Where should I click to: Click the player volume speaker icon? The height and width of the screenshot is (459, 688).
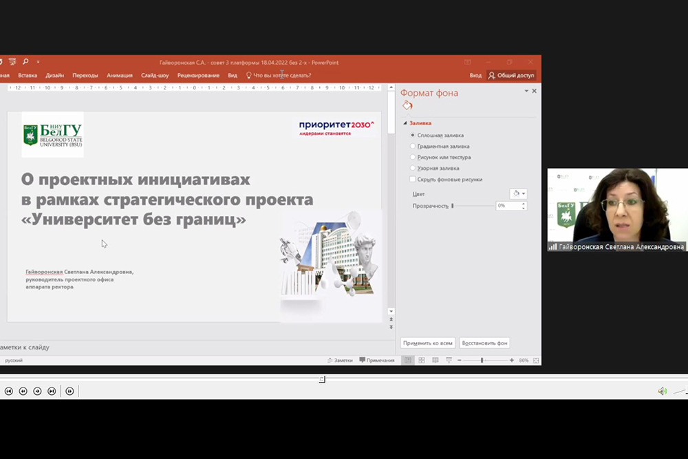tap(662, 391)
